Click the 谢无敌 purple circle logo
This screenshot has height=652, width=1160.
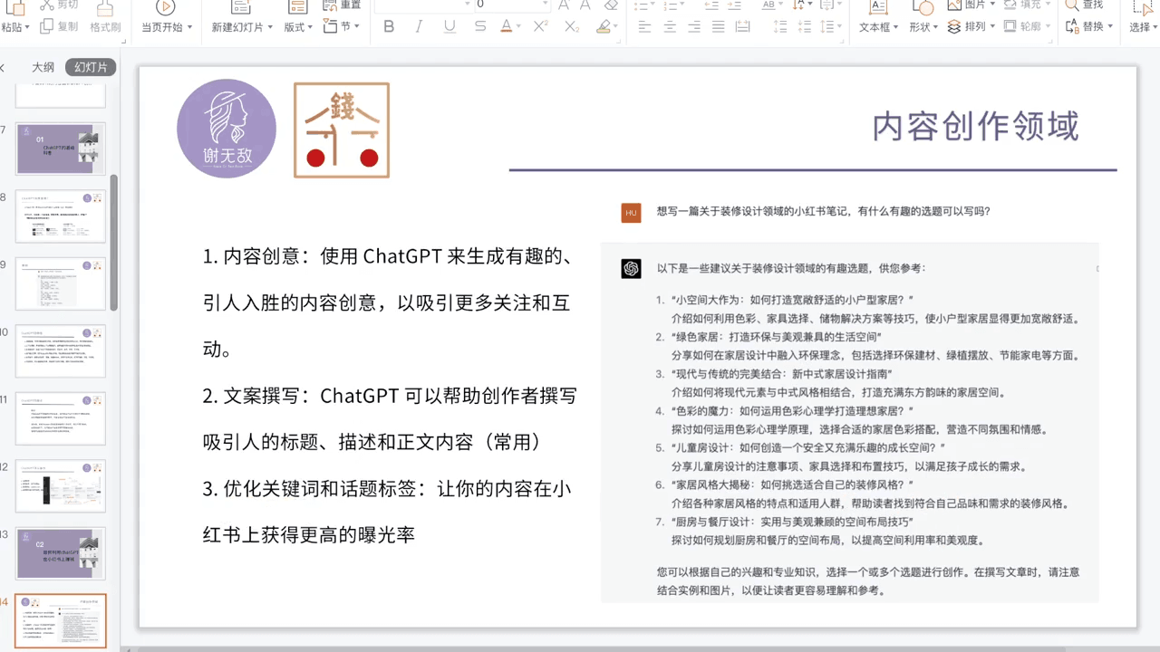point(227,129)
